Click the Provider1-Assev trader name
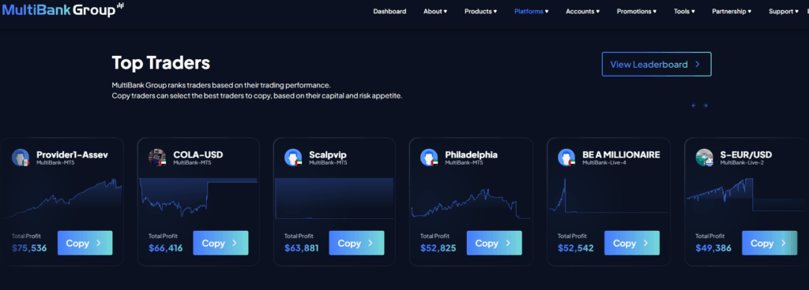This screenshot has width=809, height=290. tap(72, 154)
